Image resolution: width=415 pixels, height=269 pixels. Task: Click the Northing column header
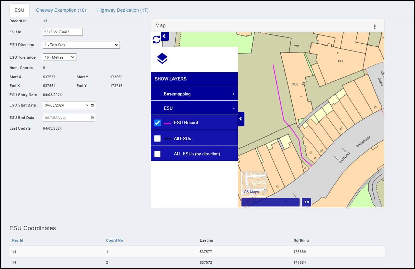click(301, 240)
